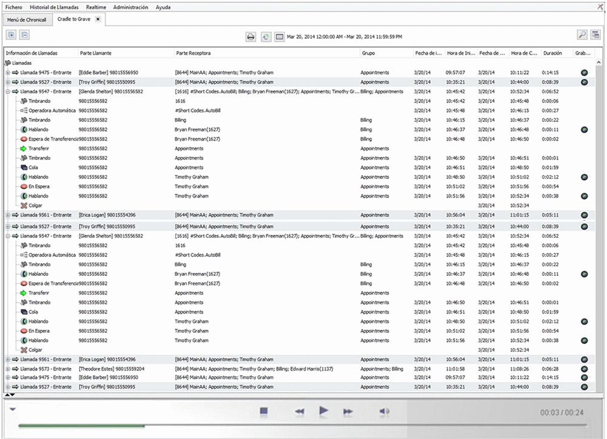
Task: Rewind the recording
Action: [299, 412]
